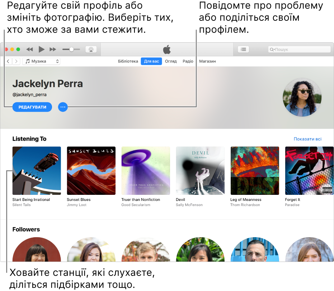Viewport: 334px width, 291px height.
Task: Start playback with the Play button
Action: point(42,50)
